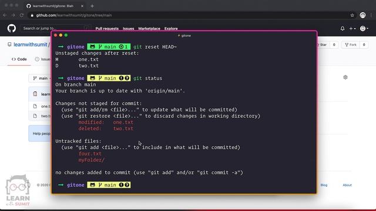Click the 'git status' command text
Screen dimensions: 376x211
[x=147, y=78]
